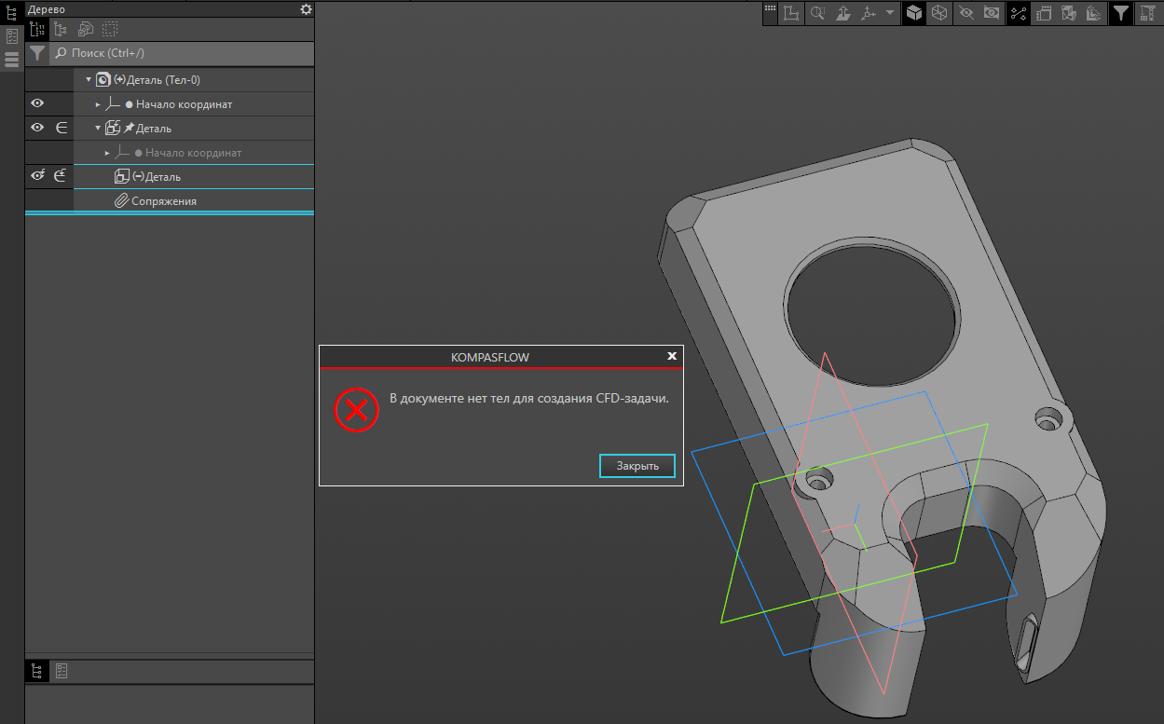
Task: Click the zoom-to-region magnifier icon in the view toolbar
Action: [817, 13]
